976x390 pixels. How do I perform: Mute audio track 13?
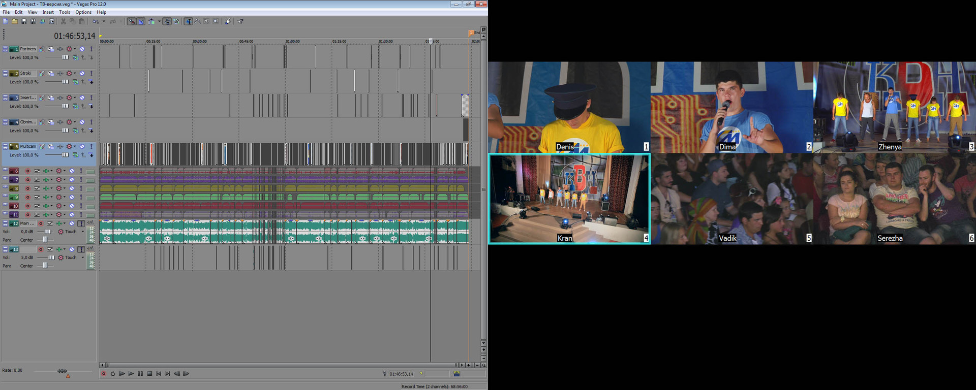point(72,249)
